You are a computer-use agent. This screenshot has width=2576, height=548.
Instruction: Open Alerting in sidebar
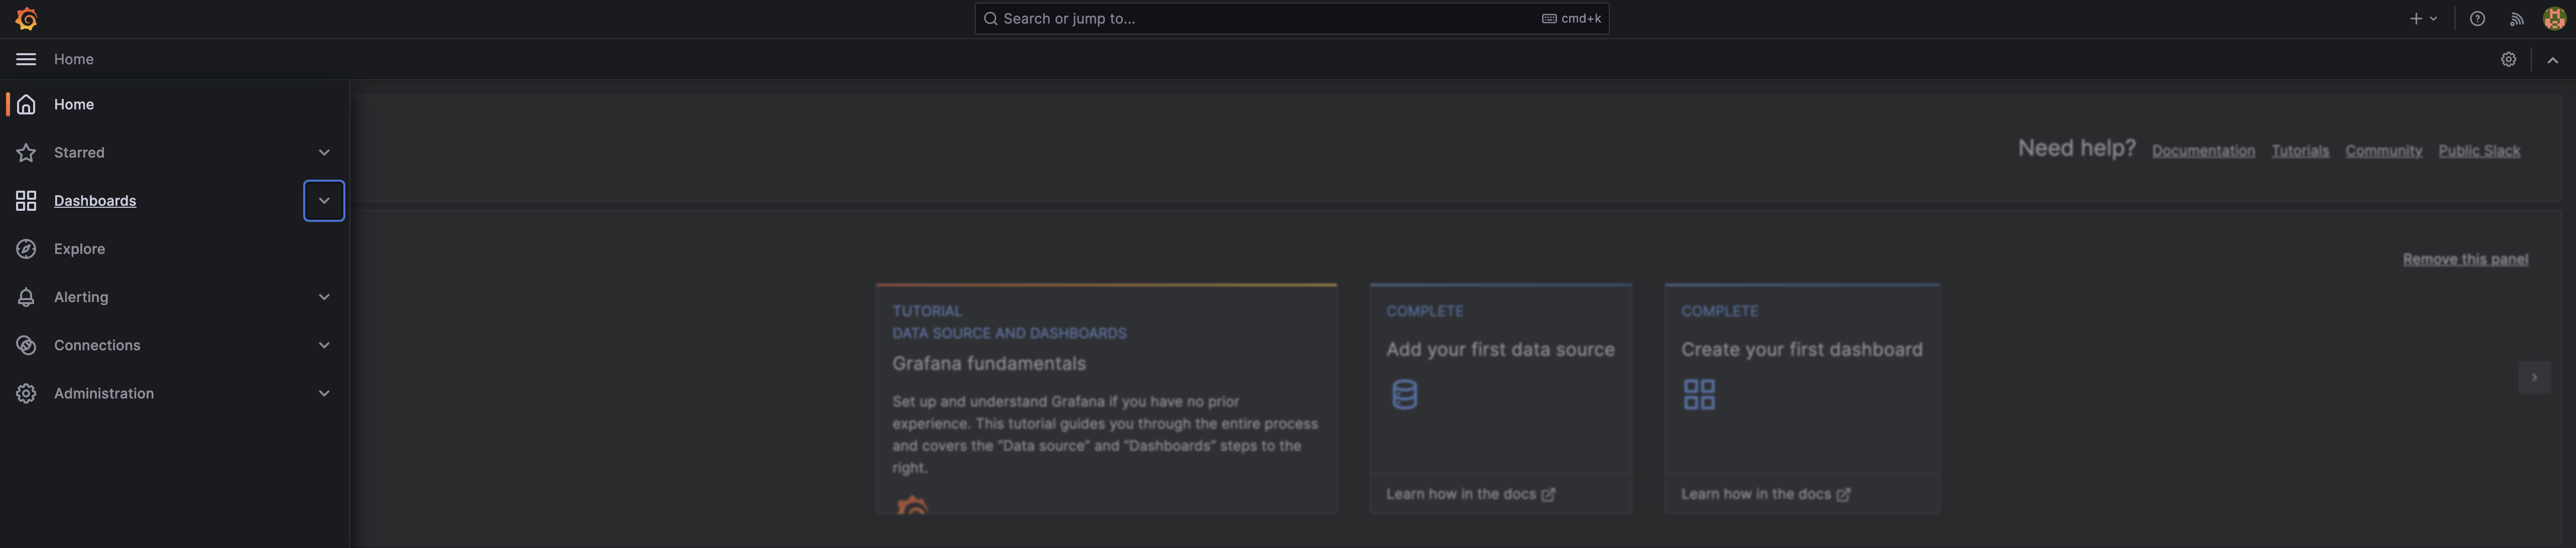coord(81,297)
